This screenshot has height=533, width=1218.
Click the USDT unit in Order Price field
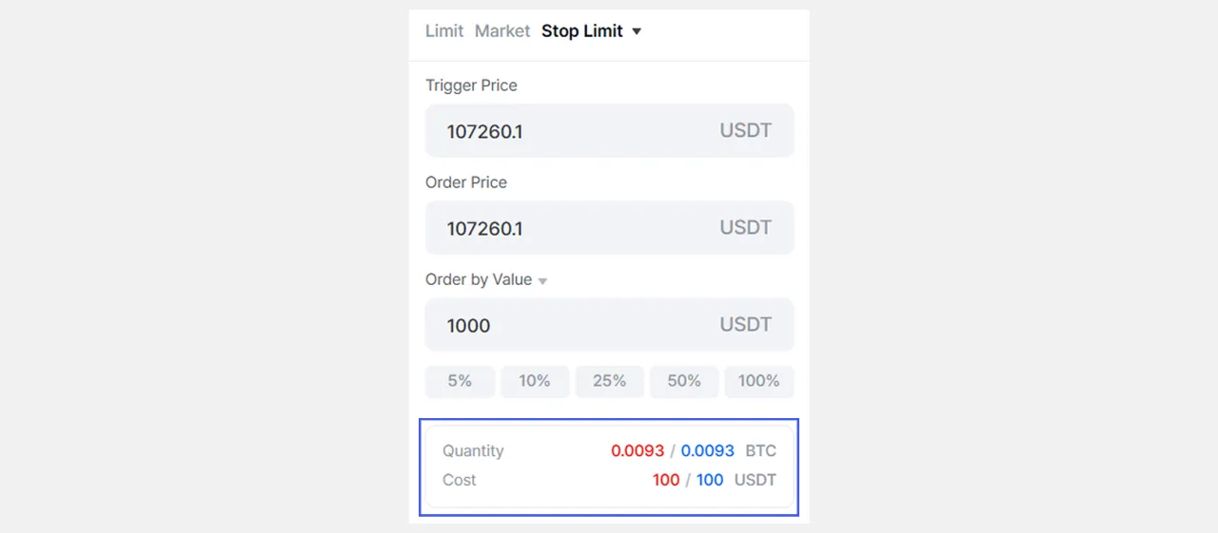click(745, 228)
